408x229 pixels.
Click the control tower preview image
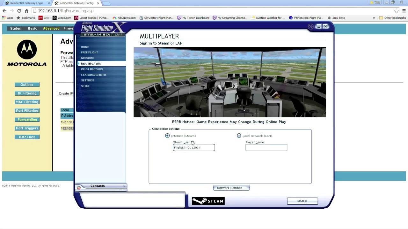tap(230, 82)
